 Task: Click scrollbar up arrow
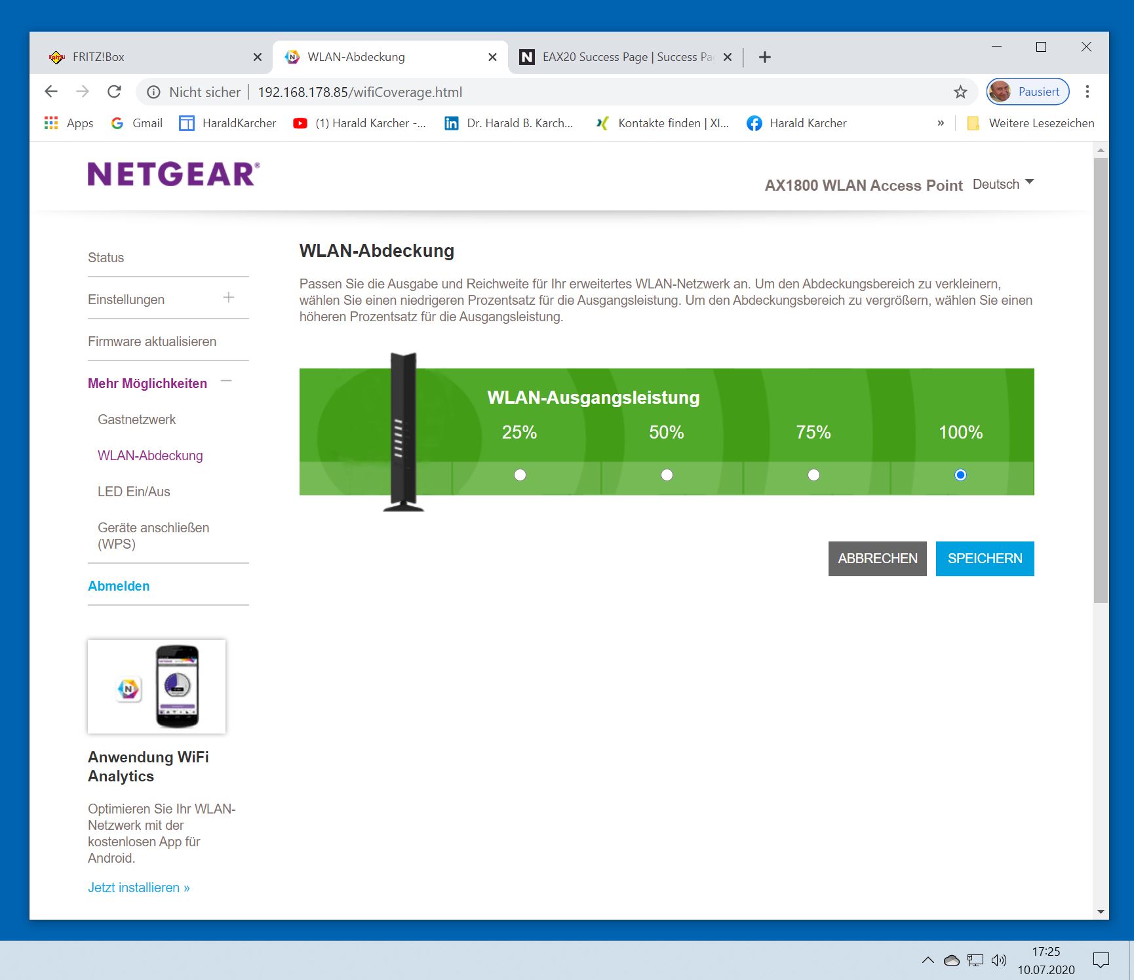[1101, 150]
